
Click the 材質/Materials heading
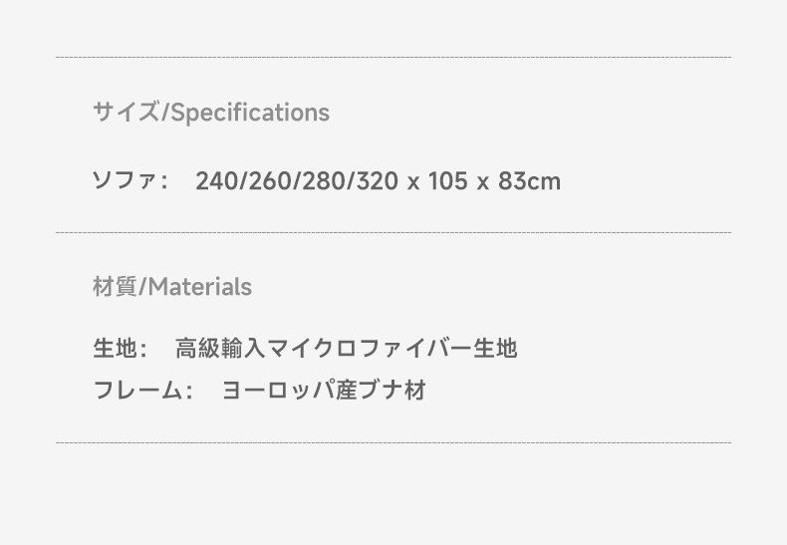tap(172, 287)
